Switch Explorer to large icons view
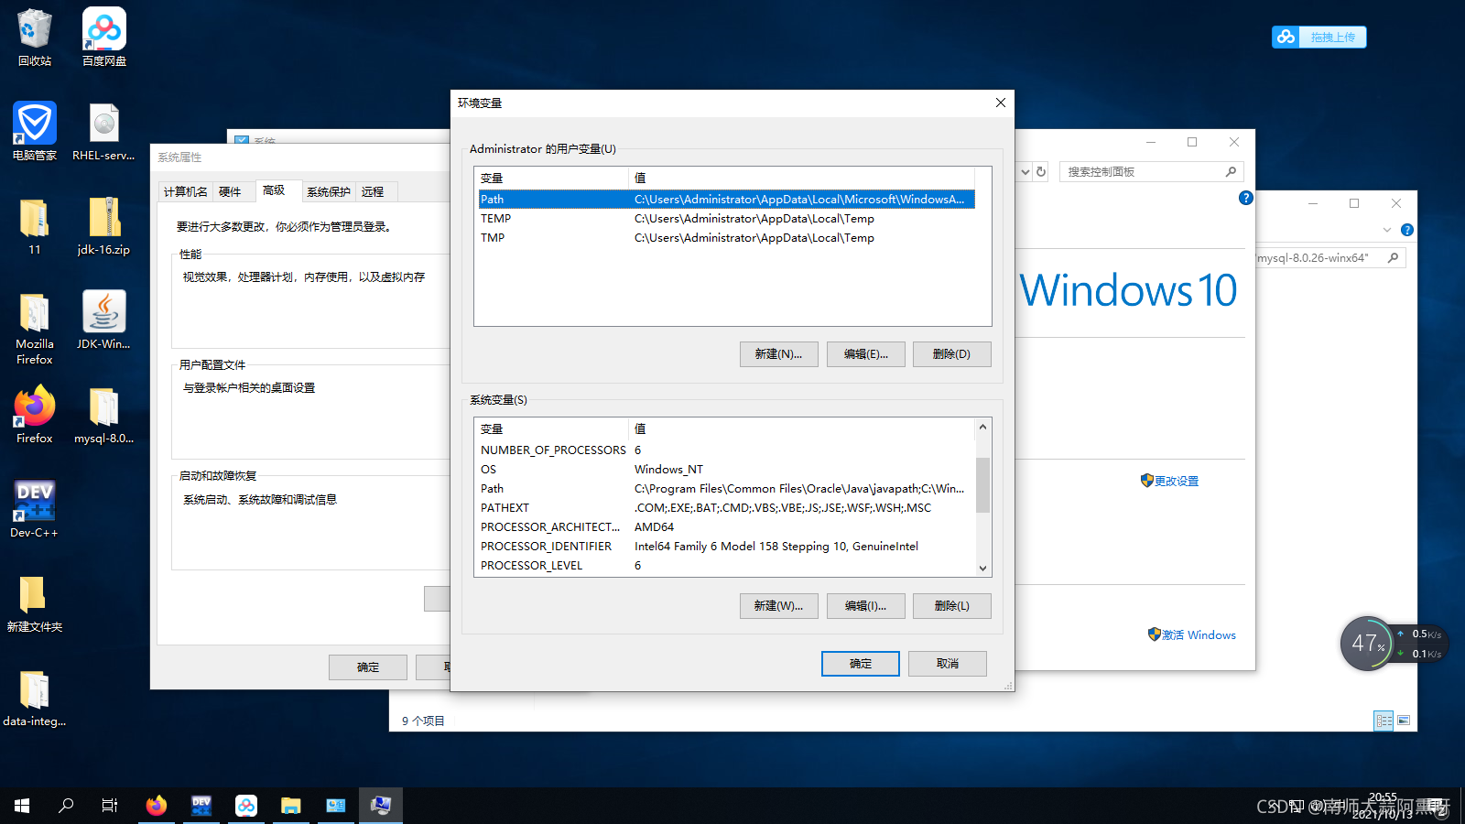 (1404, 721)
